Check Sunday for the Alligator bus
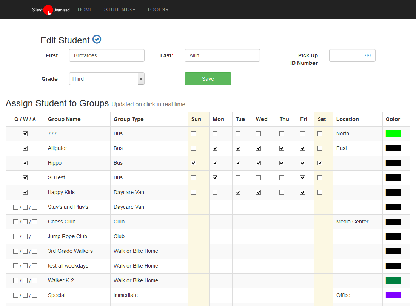416x306 pixels. point(194,148)
